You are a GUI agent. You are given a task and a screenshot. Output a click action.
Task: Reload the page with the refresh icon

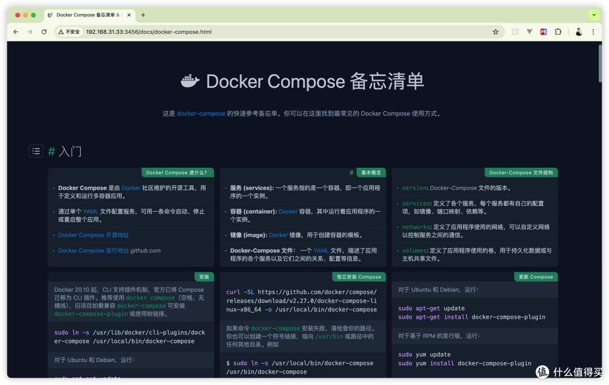coord(44,32)
